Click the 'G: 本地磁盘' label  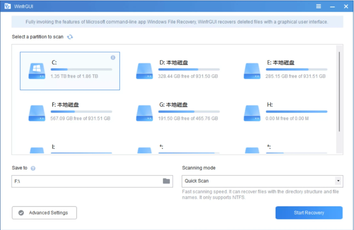[174, 105]
